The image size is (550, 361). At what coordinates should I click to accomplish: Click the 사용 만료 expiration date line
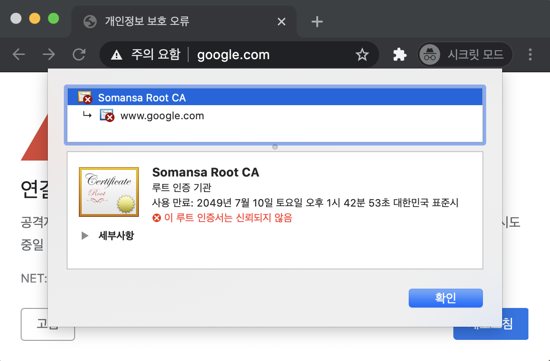tap(305, 203)
